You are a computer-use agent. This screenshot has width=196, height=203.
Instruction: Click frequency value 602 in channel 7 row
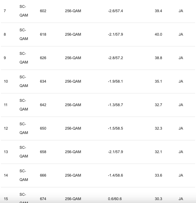point(43,11)
